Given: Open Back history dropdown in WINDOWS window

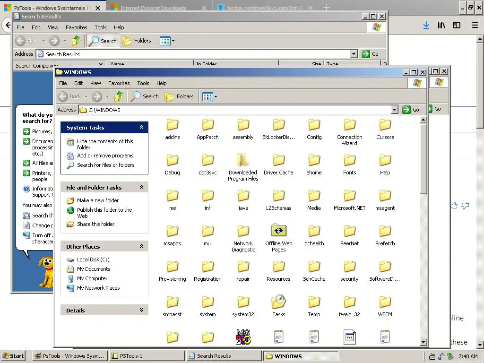Looking at the screenshot, I should point(86,96).
